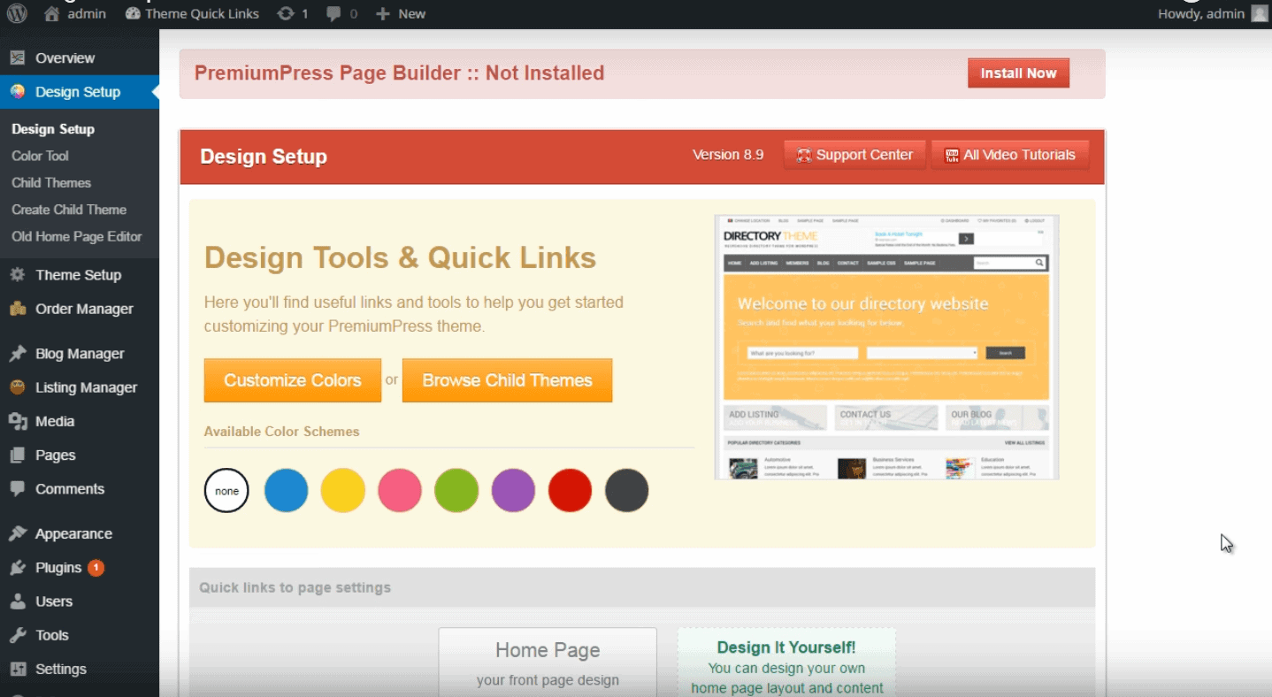The image size is (1272, 697).
Task: Click the Available Color Schemes label
Action: 281,432
